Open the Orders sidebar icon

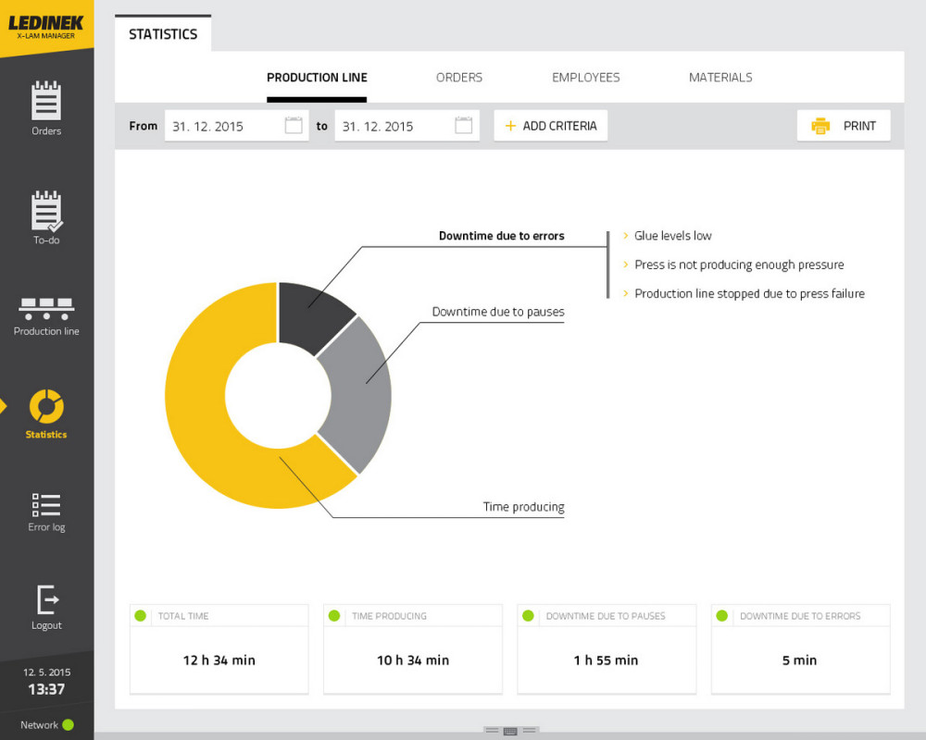[46, 101]
